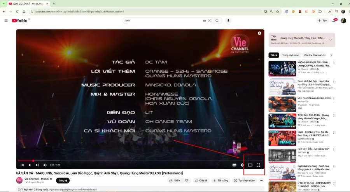Open the tab search dropdown arrow
Image resolution: width=350 pixels, height=192 pixels.
3,4
